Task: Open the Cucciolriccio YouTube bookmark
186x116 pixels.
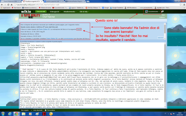Action: point(60,8)
